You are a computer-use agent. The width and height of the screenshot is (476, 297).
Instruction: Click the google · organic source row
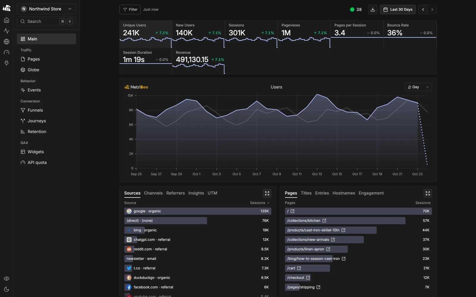coord(198,211)
